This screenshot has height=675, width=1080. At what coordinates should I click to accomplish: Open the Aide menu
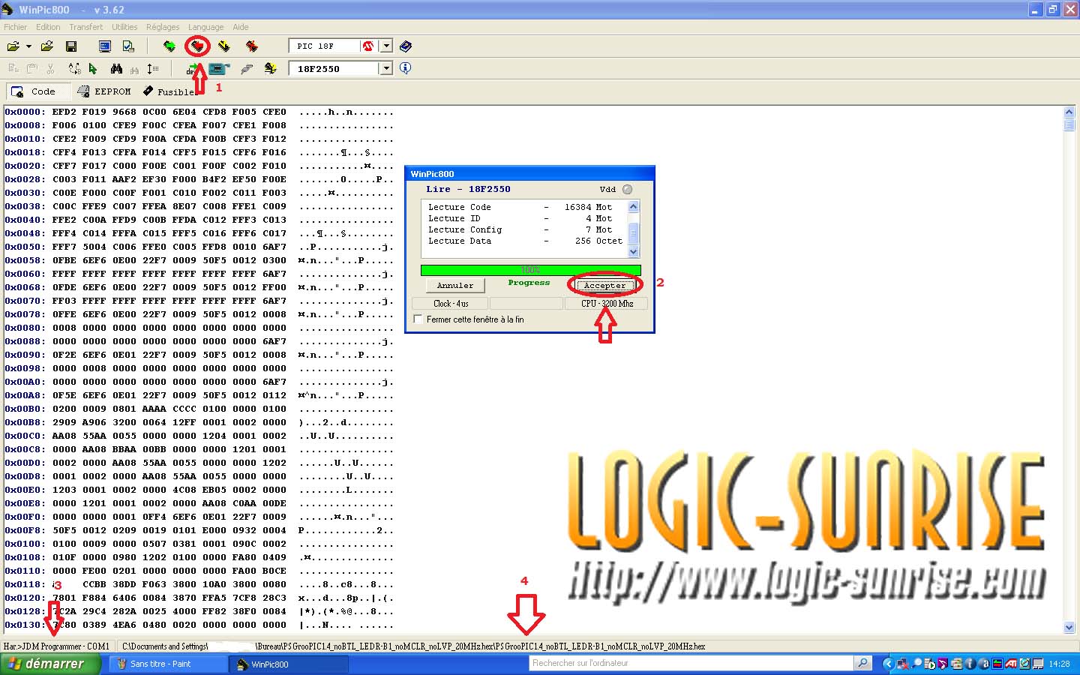241,27
